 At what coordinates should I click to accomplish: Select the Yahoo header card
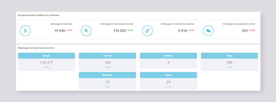[169, 75]
